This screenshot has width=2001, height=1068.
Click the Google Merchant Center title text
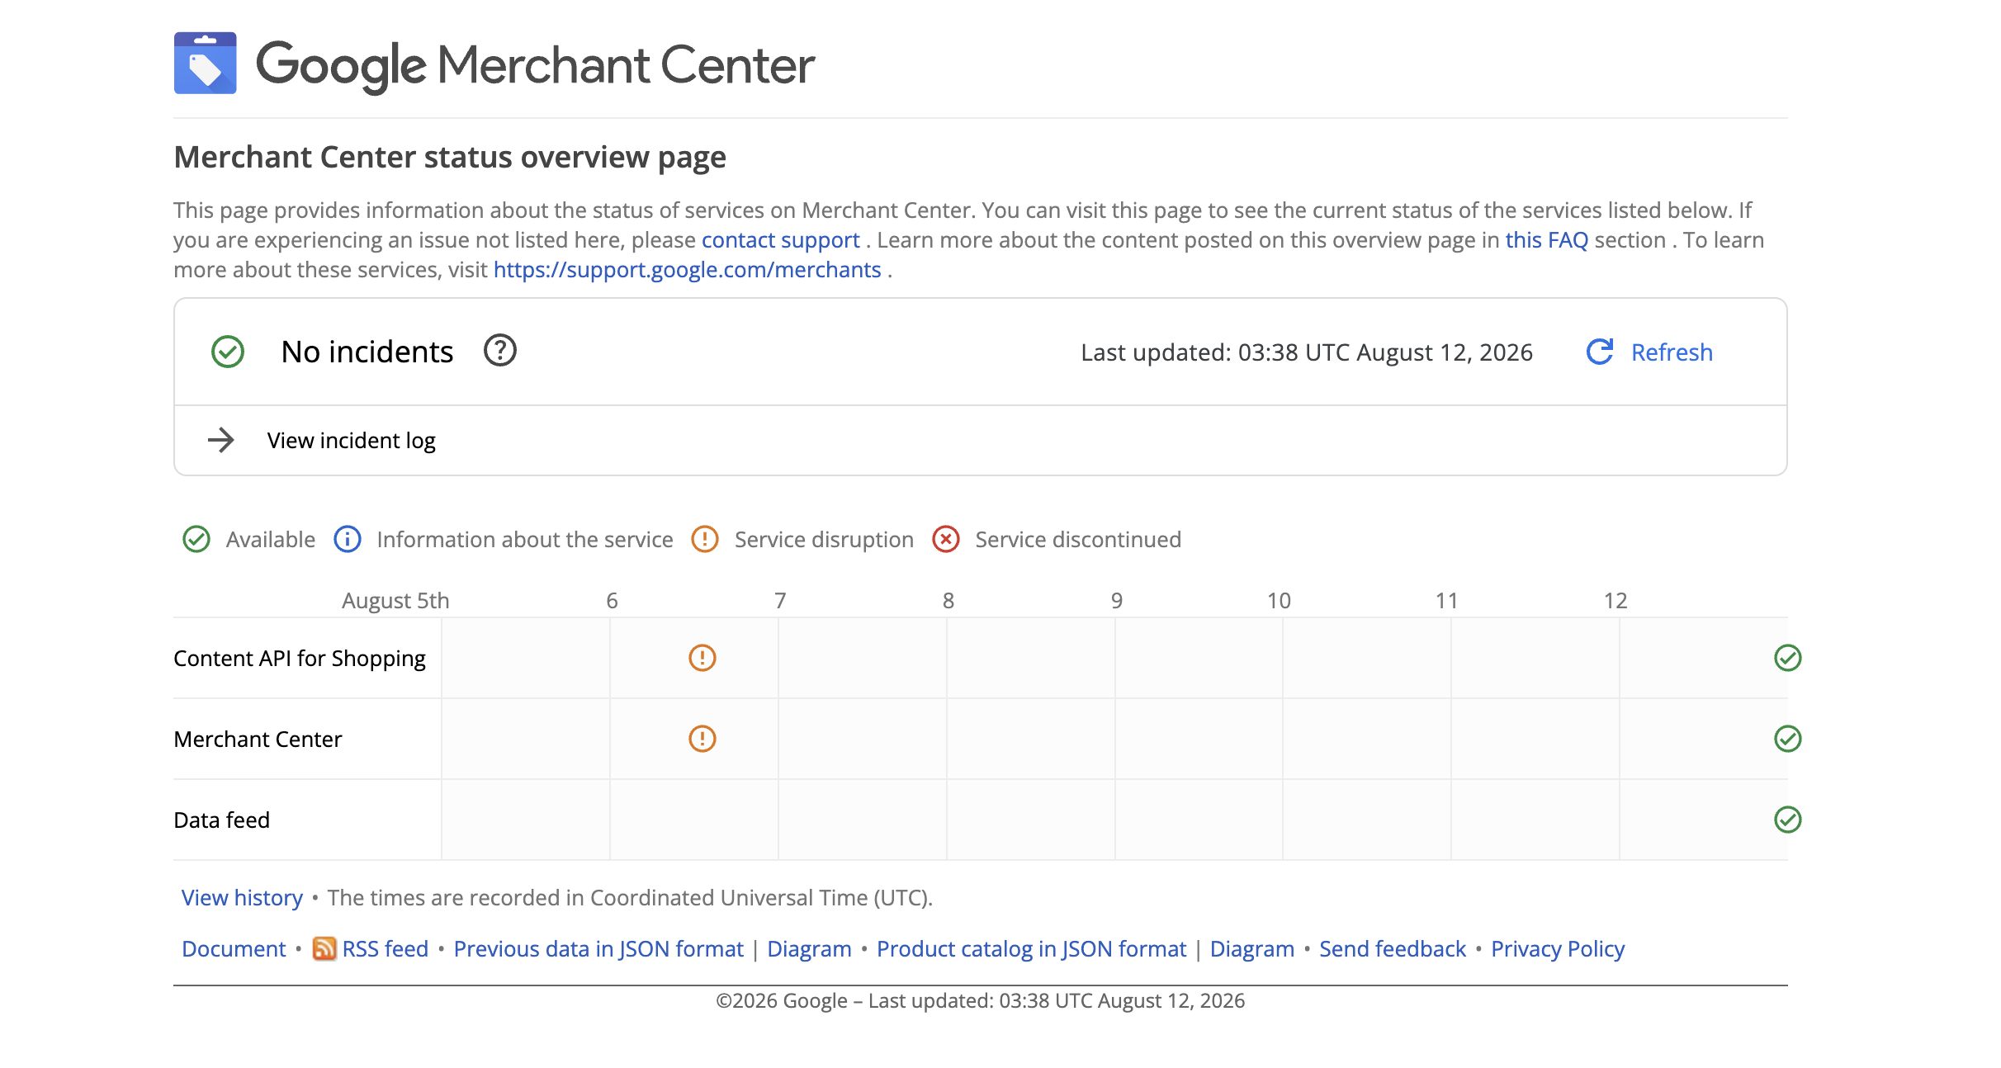[536, 65]
